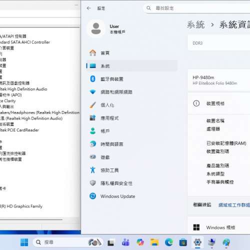The width and height of the screenshot is (250, 250).
Task: Click the 處理器 label
Action: coord(213,129)
